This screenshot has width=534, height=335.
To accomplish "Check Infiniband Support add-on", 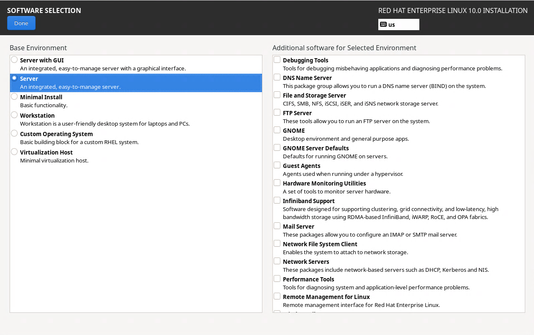I will (x=277, y=201).
